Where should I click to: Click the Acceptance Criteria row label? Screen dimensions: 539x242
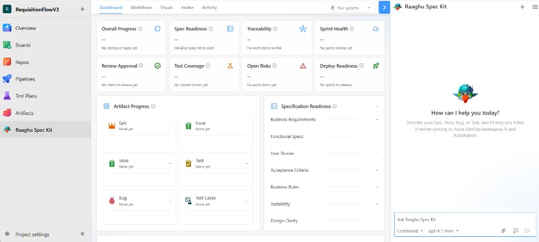point(290,170)
